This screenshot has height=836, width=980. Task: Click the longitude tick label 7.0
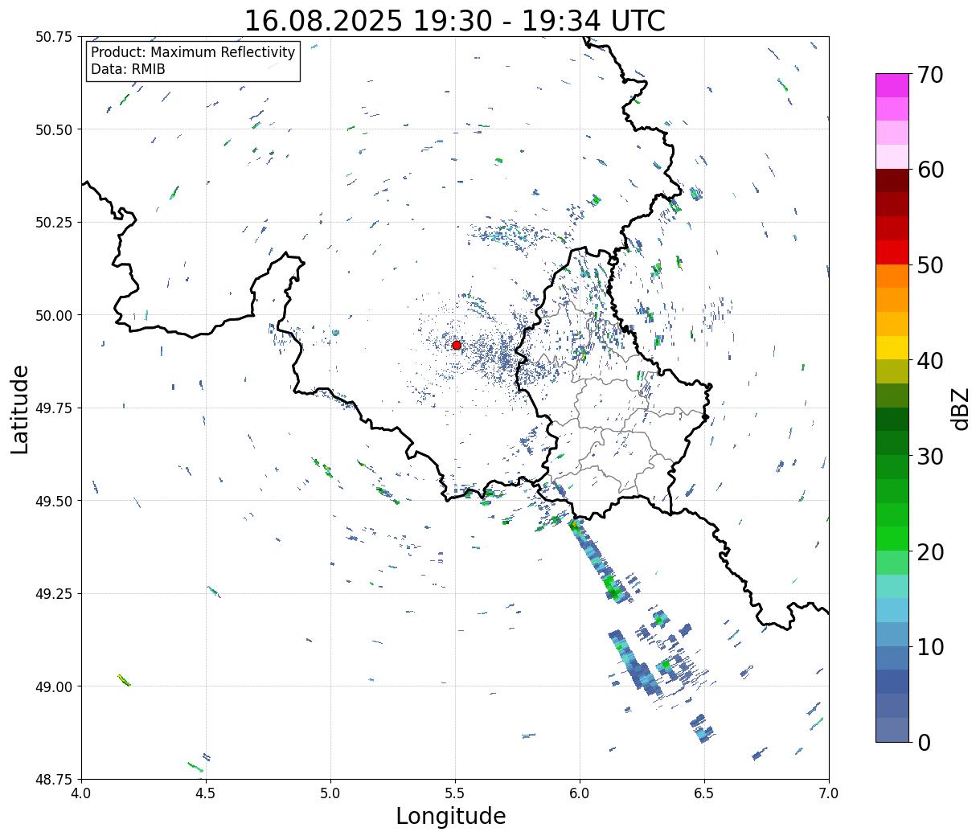pyautogui.click(x=829, y=793)
